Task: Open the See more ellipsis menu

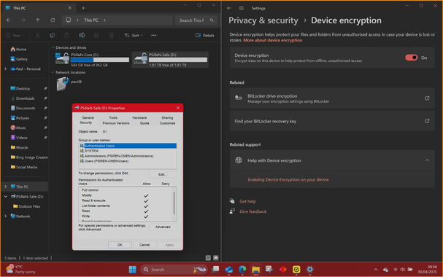Action: [x=154, y=35]
